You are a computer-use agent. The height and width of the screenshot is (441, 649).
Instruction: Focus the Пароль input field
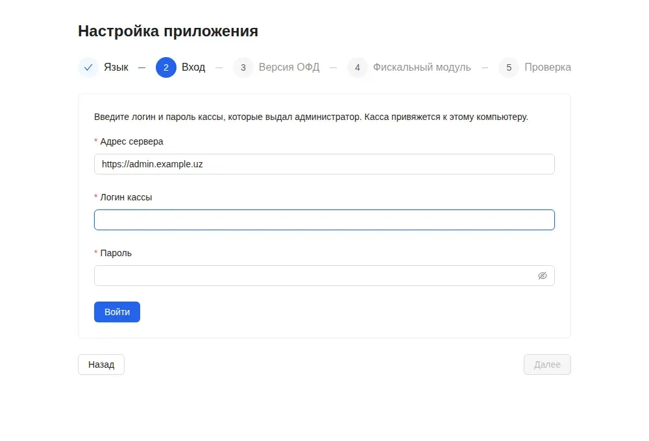pos(324,276)
